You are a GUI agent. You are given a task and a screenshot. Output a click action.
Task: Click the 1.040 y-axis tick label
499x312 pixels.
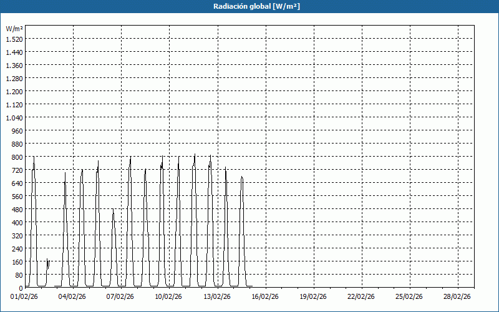pyautogui.click(x=14, y=117)
